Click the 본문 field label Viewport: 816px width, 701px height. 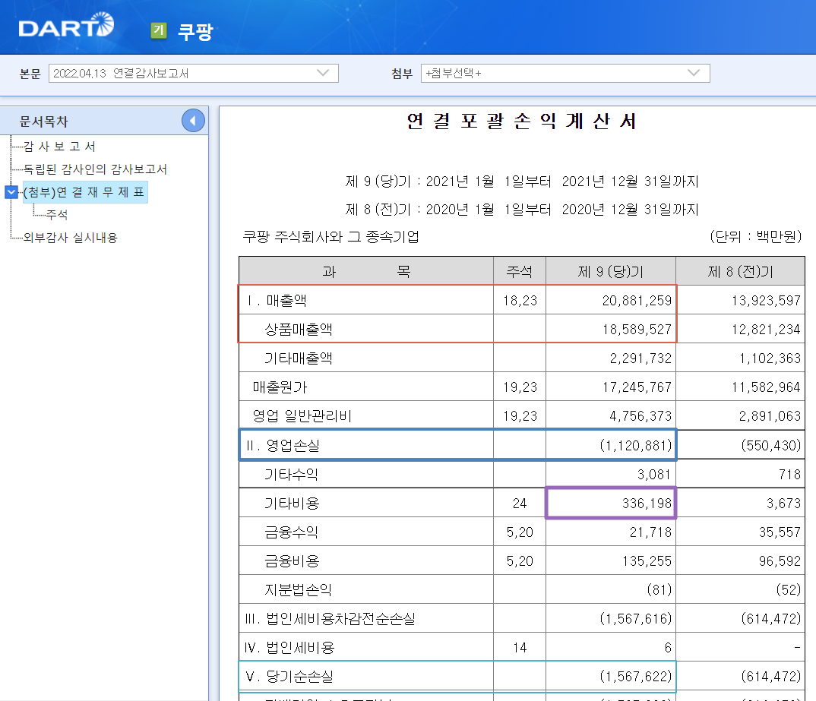point(30,73)
